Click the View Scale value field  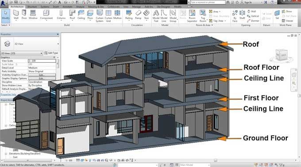pos(42,61)
